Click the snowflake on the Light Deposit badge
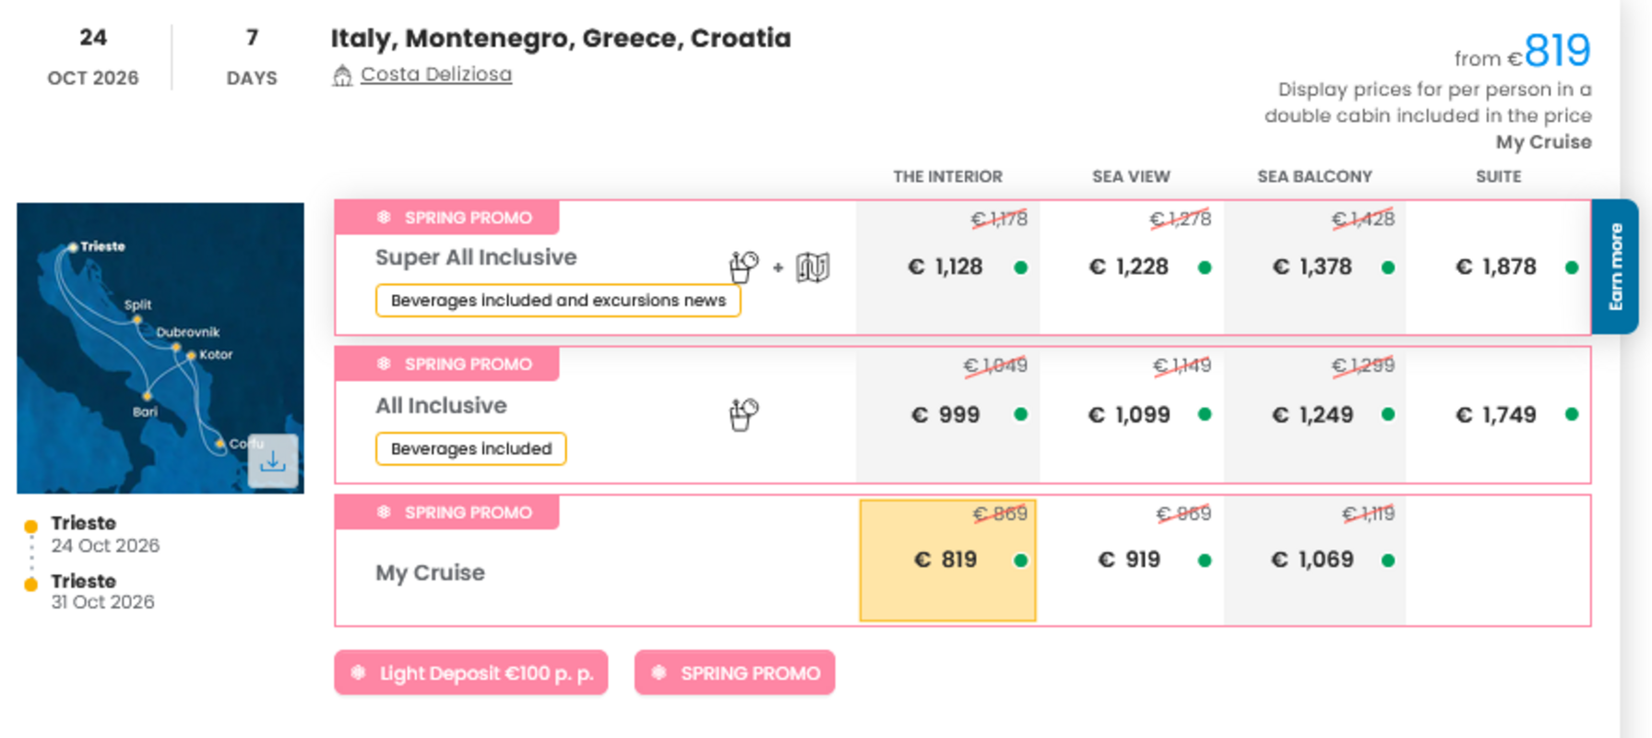1652x738 pixels. [x=361, y=673]
